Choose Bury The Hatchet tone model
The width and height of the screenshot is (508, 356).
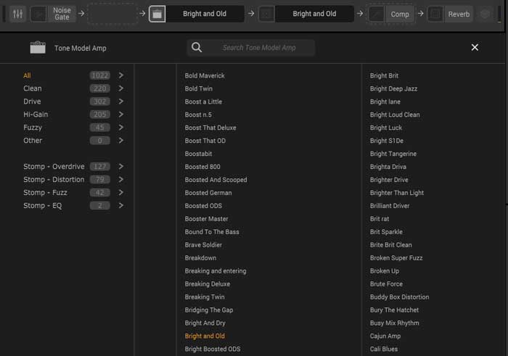[x=394, y=310]
